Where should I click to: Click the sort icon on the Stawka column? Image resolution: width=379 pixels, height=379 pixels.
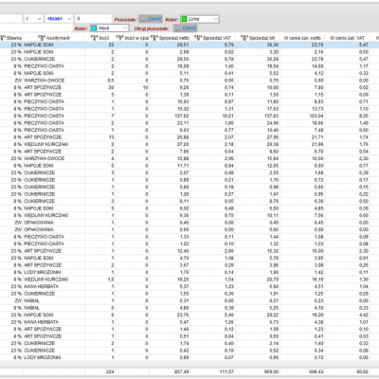tap(3, 38)
